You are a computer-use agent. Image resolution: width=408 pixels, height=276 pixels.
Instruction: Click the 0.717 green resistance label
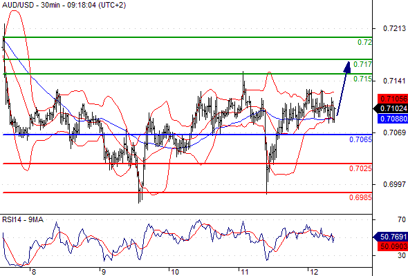pyautogui.click(x=363, y=64)
